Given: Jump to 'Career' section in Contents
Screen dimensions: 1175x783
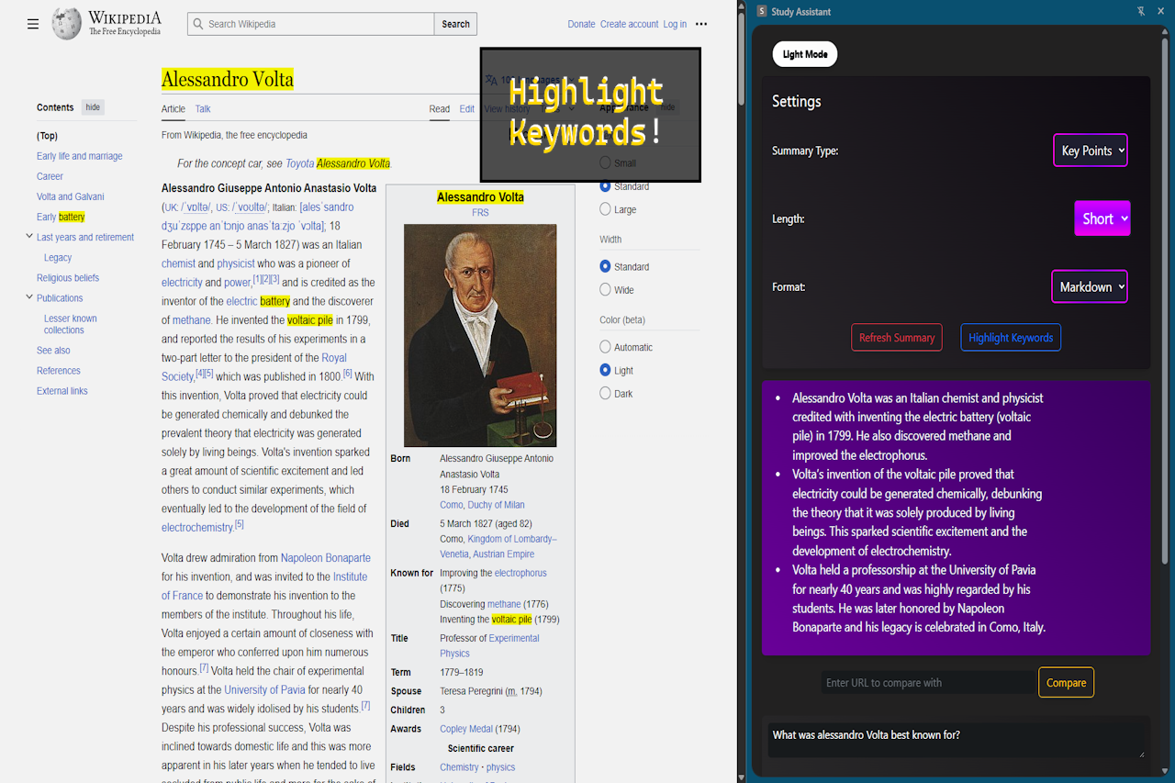Looking at the screenshot, I should [50, 176].
